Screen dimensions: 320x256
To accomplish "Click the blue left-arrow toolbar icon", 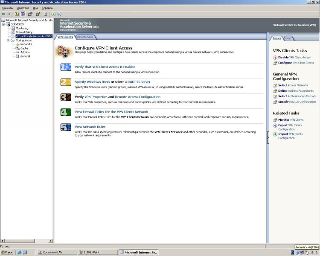I will tap(59, 14).
